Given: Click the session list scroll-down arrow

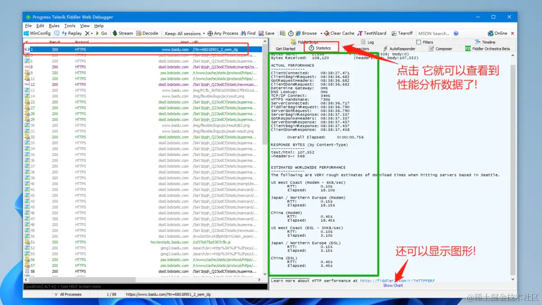Looking at the screenshot, I should pos(265,273).
